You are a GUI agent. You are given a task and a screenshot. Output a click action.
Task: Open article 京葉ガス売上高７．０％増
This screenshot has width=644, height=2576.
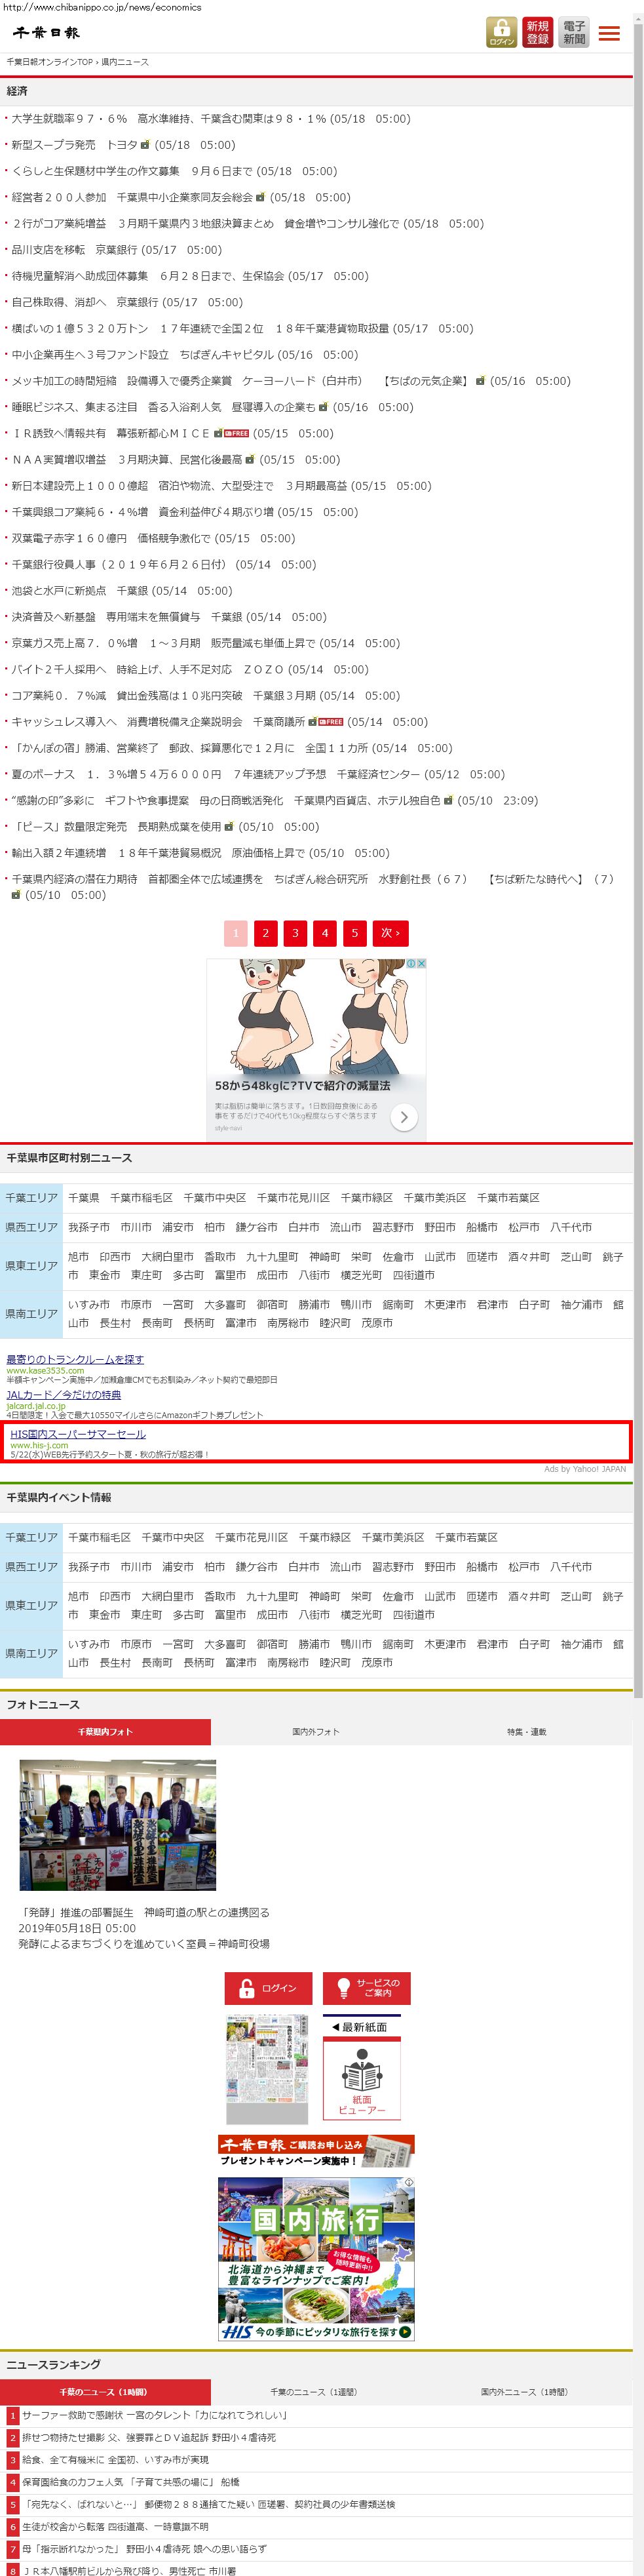coord(164,643)
